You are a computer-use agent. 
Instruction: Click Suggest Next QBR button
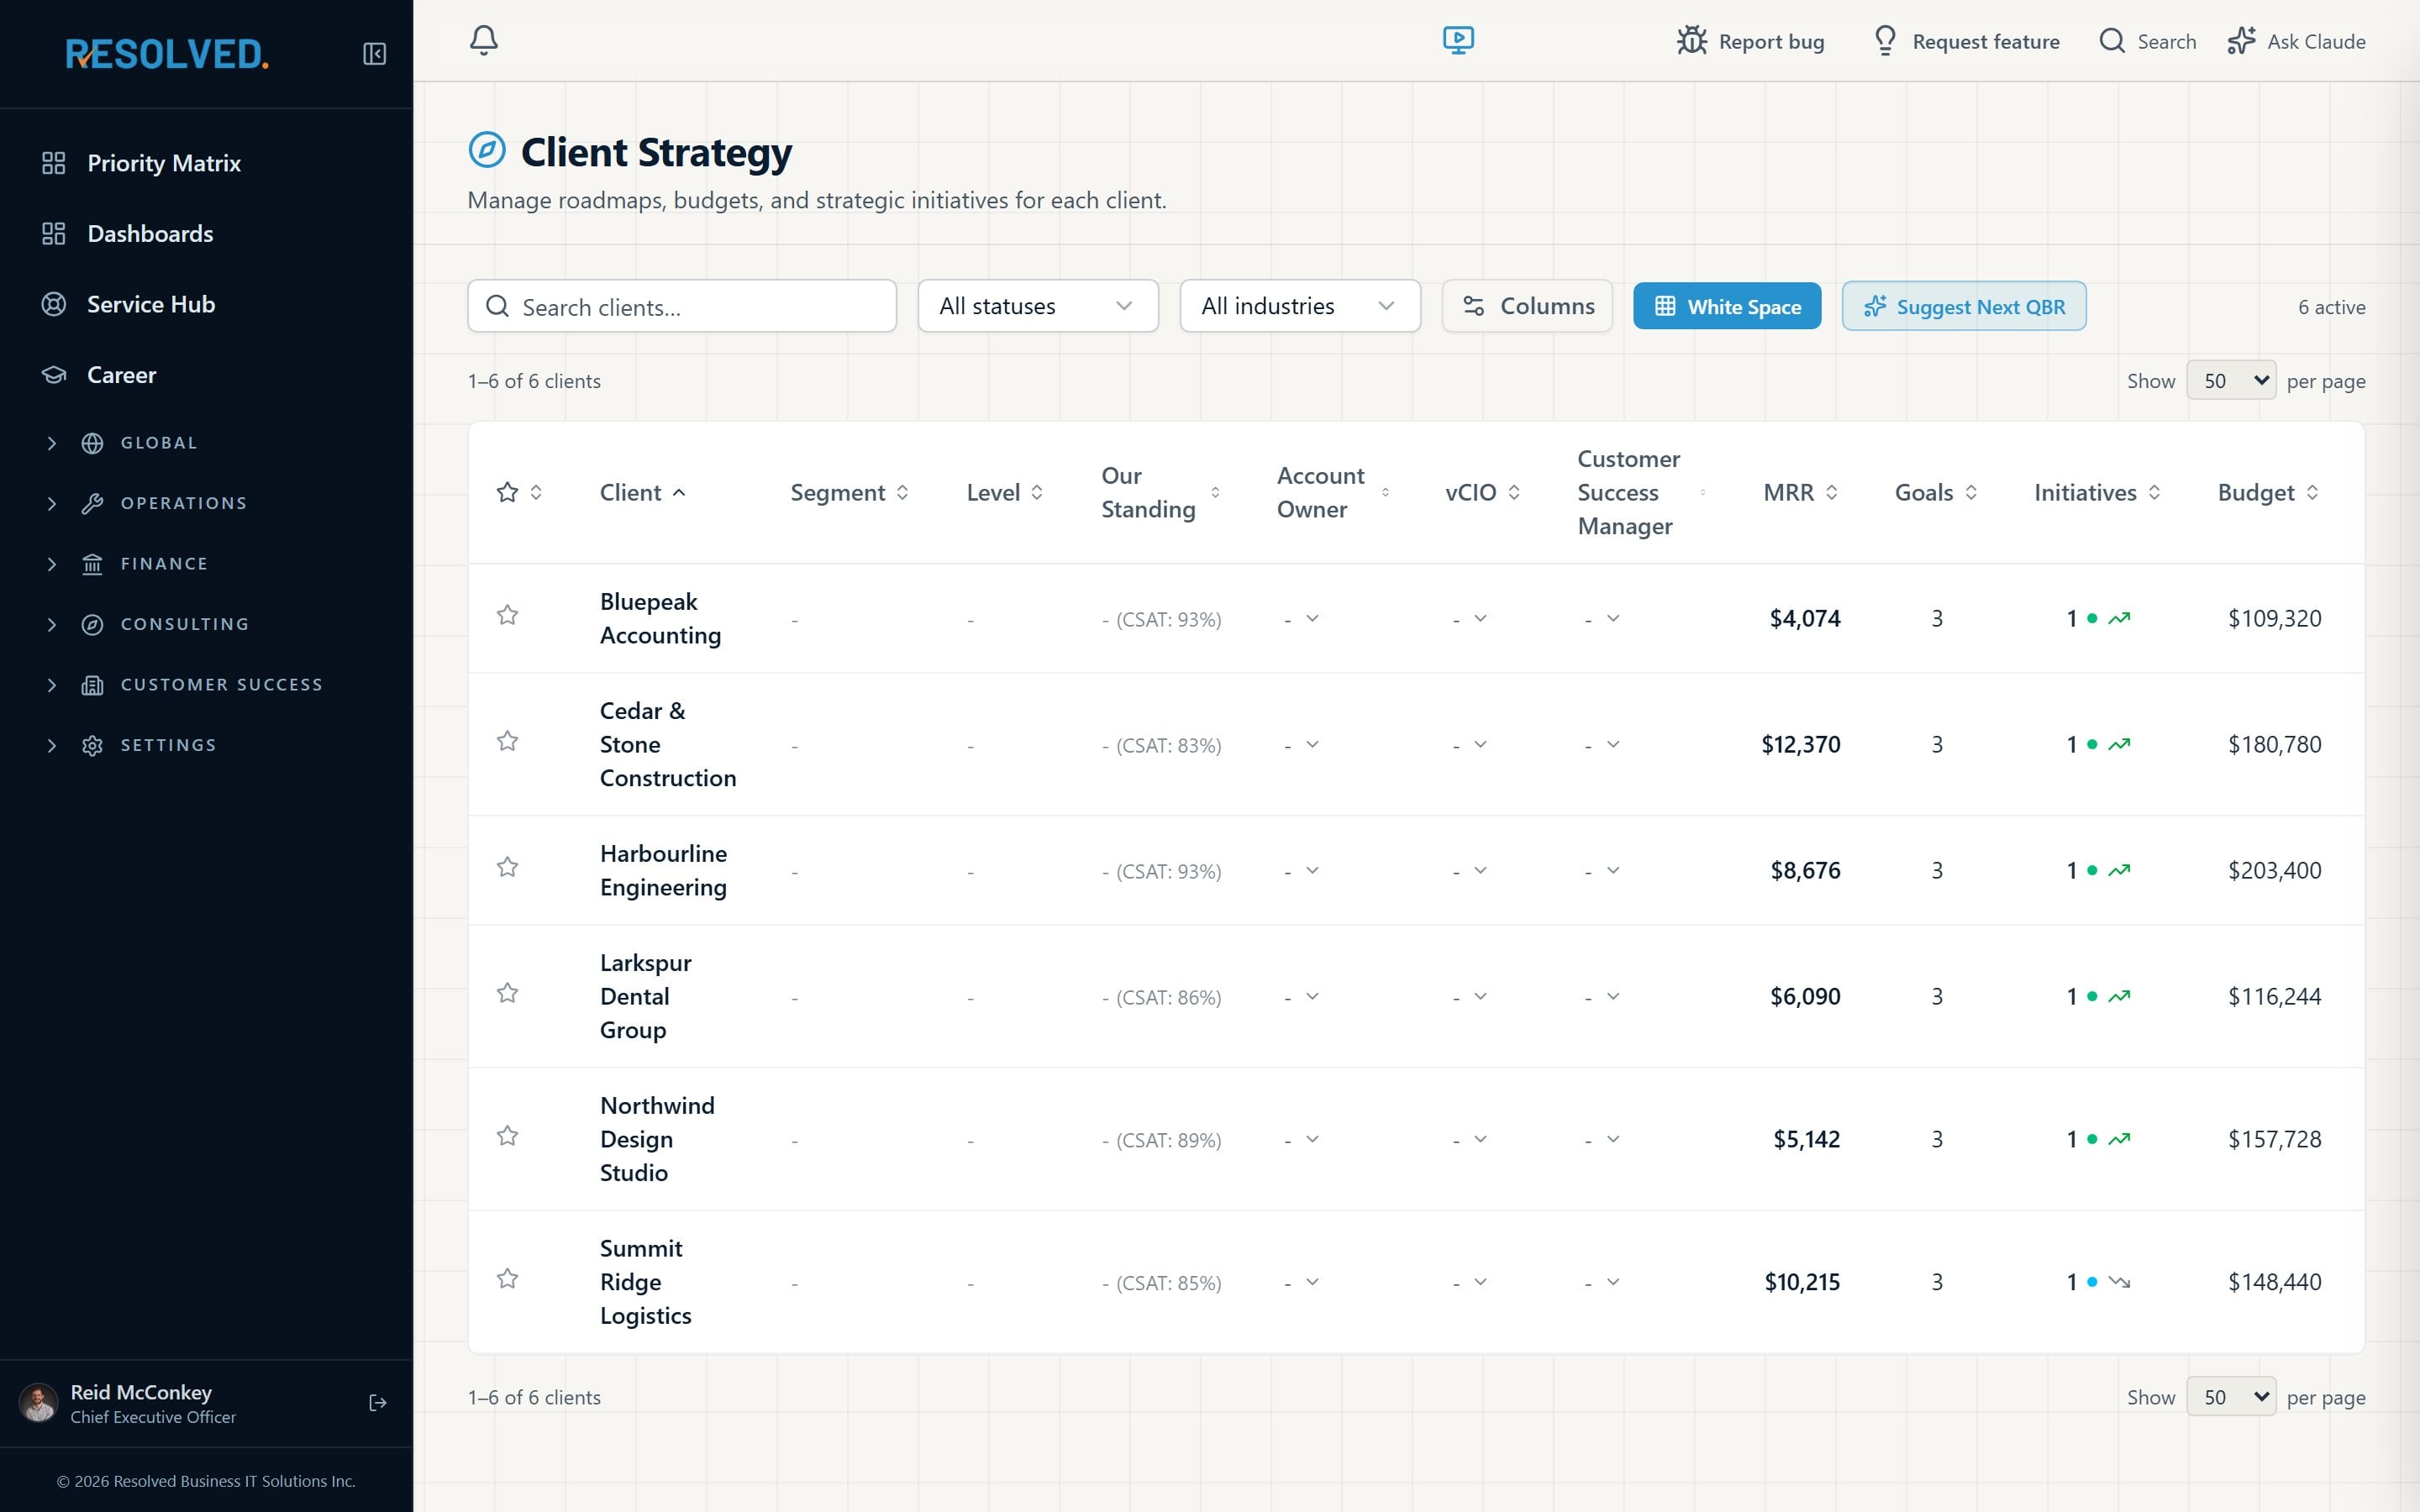[1964, 306]
